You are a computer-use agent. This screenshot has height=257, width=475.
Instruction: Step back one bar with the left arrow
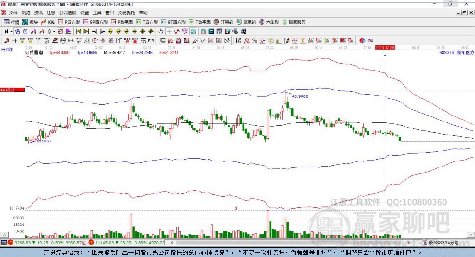click(95, 32)
